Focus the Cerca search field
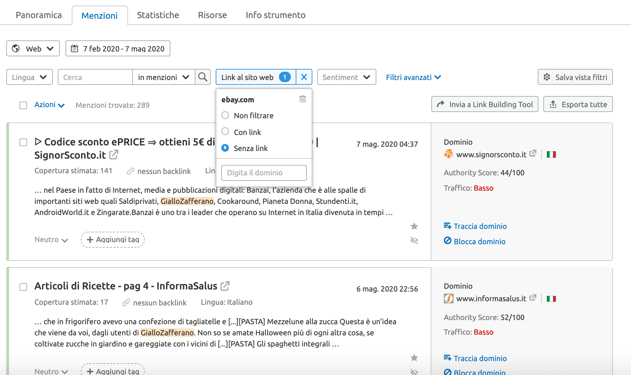The width and height of the screenshot is (631, 375). click(95, 77)
